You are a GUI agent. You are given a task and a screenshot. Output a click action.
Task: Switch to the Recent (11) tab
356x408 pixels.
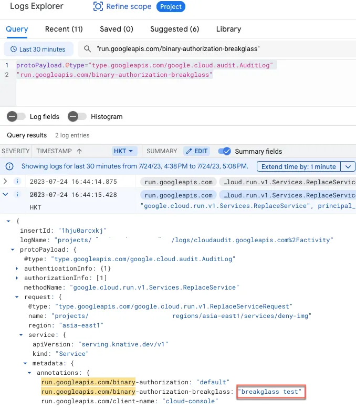pos(64,29)
